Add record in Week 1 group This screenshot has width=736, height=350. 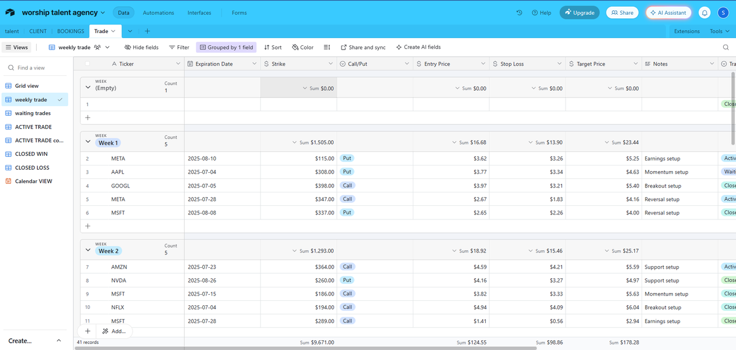pyautogui.click(x=87, y=226)
